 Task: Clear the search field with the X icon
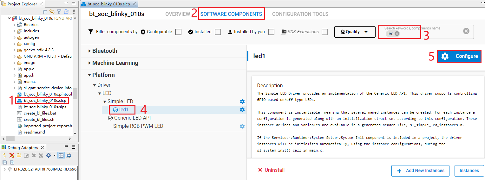[466, 31]
